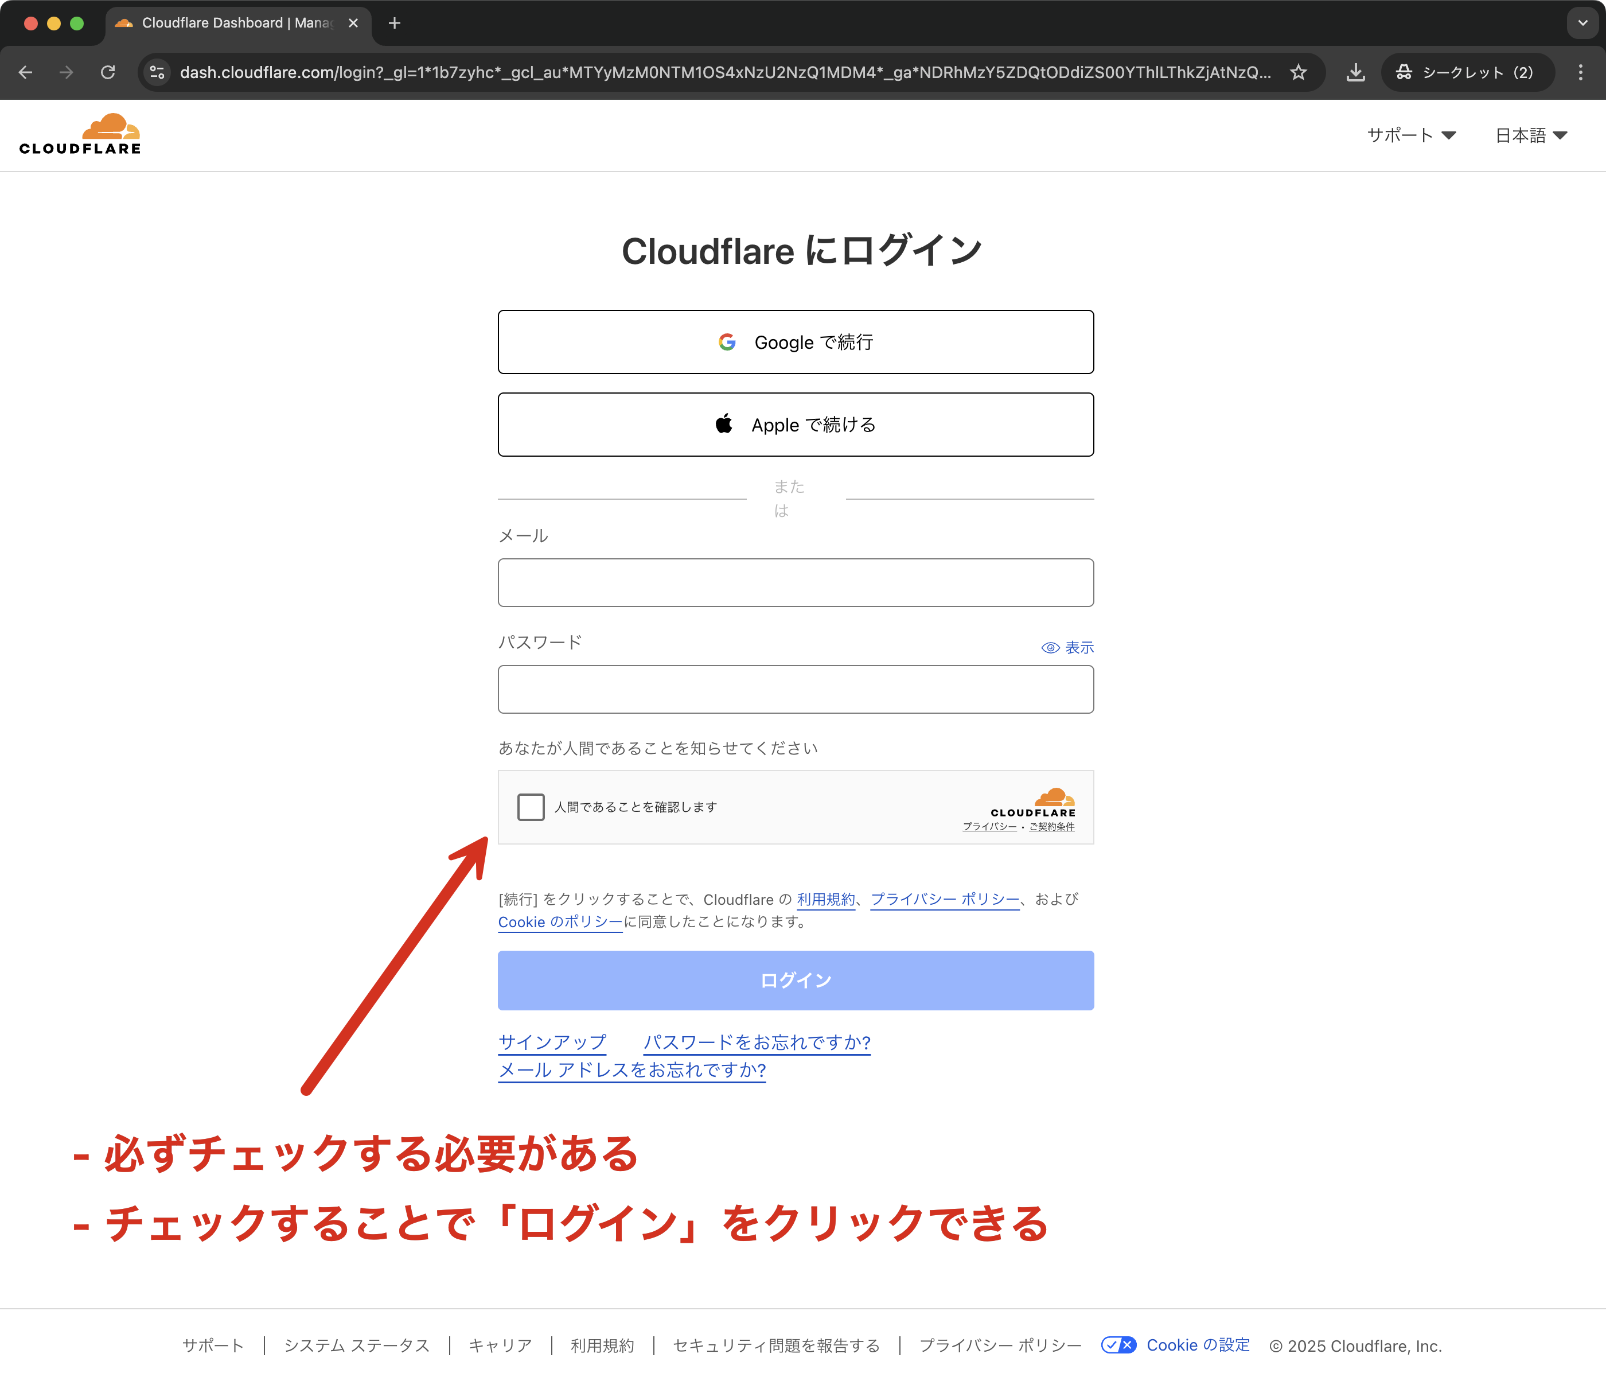Check the 人間であることを確認します checkbox
1606x1377 pixels.
[531, 807]
